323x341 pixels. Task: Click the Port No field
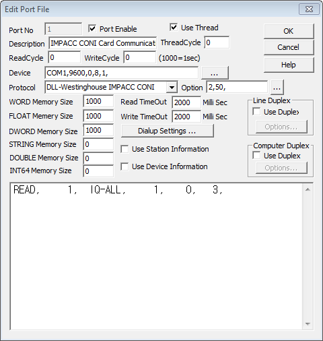pyautogui.click(x=63, y=29)
